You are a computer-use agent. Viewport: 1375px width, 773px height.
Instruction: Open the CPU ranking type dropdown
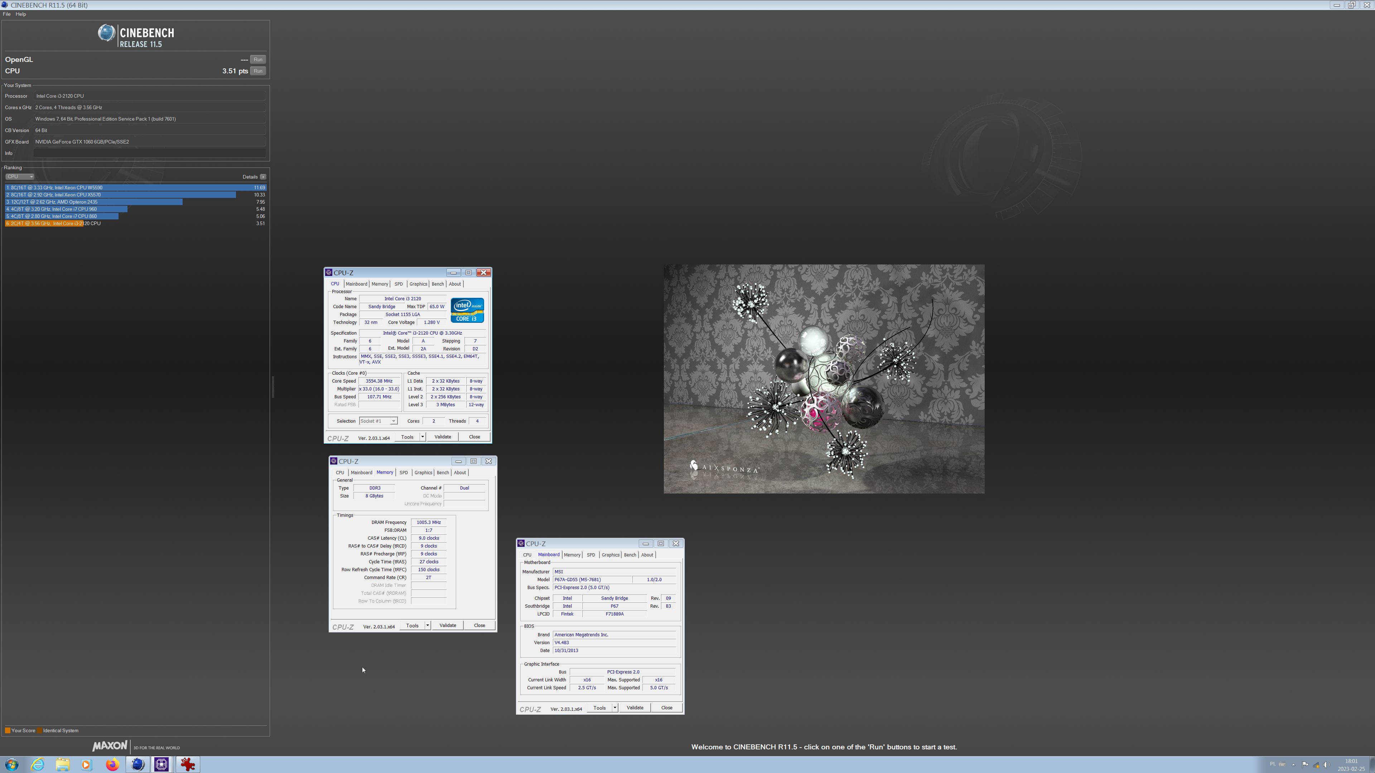click(20, 176)
